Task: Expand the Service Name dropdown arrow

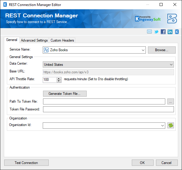Action: [x=143, y=50]
